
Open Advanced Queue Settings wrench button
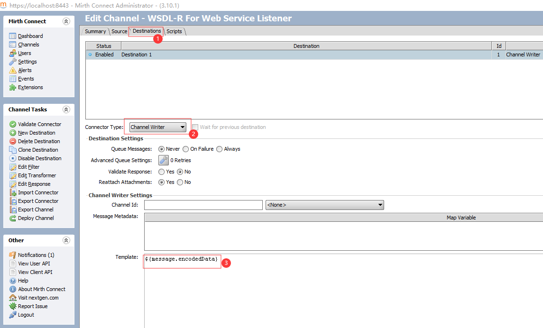[164, 160]
